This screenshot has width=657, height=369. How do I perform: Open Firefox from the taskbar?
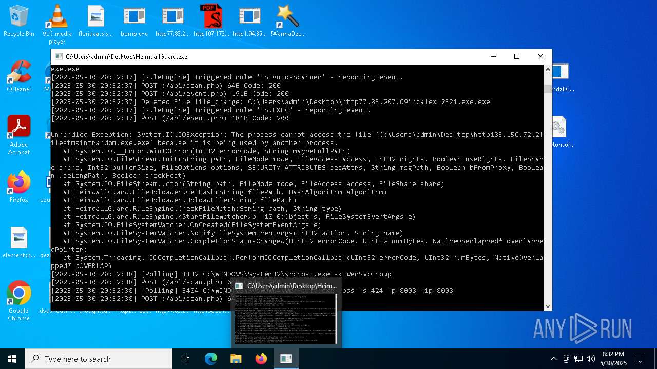261,359
